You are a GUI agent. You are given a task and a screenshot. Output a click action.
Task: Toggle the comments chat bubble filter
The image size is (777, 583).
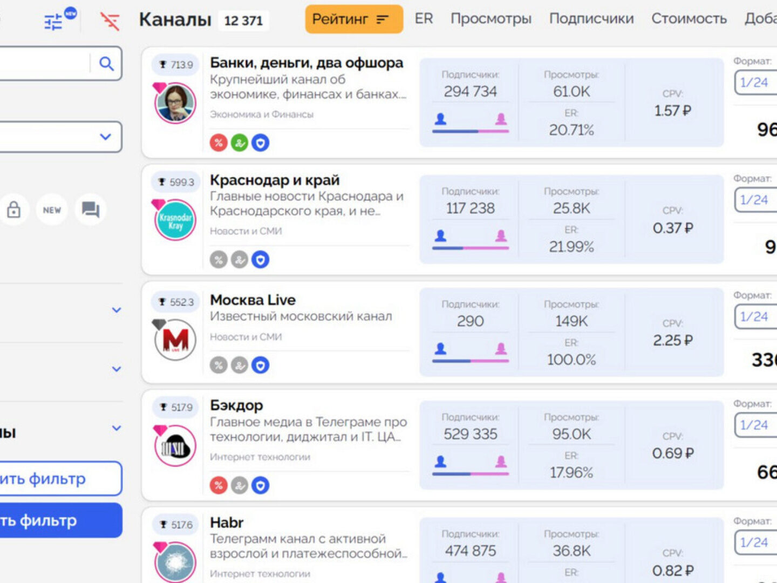(x=90, y=209)
